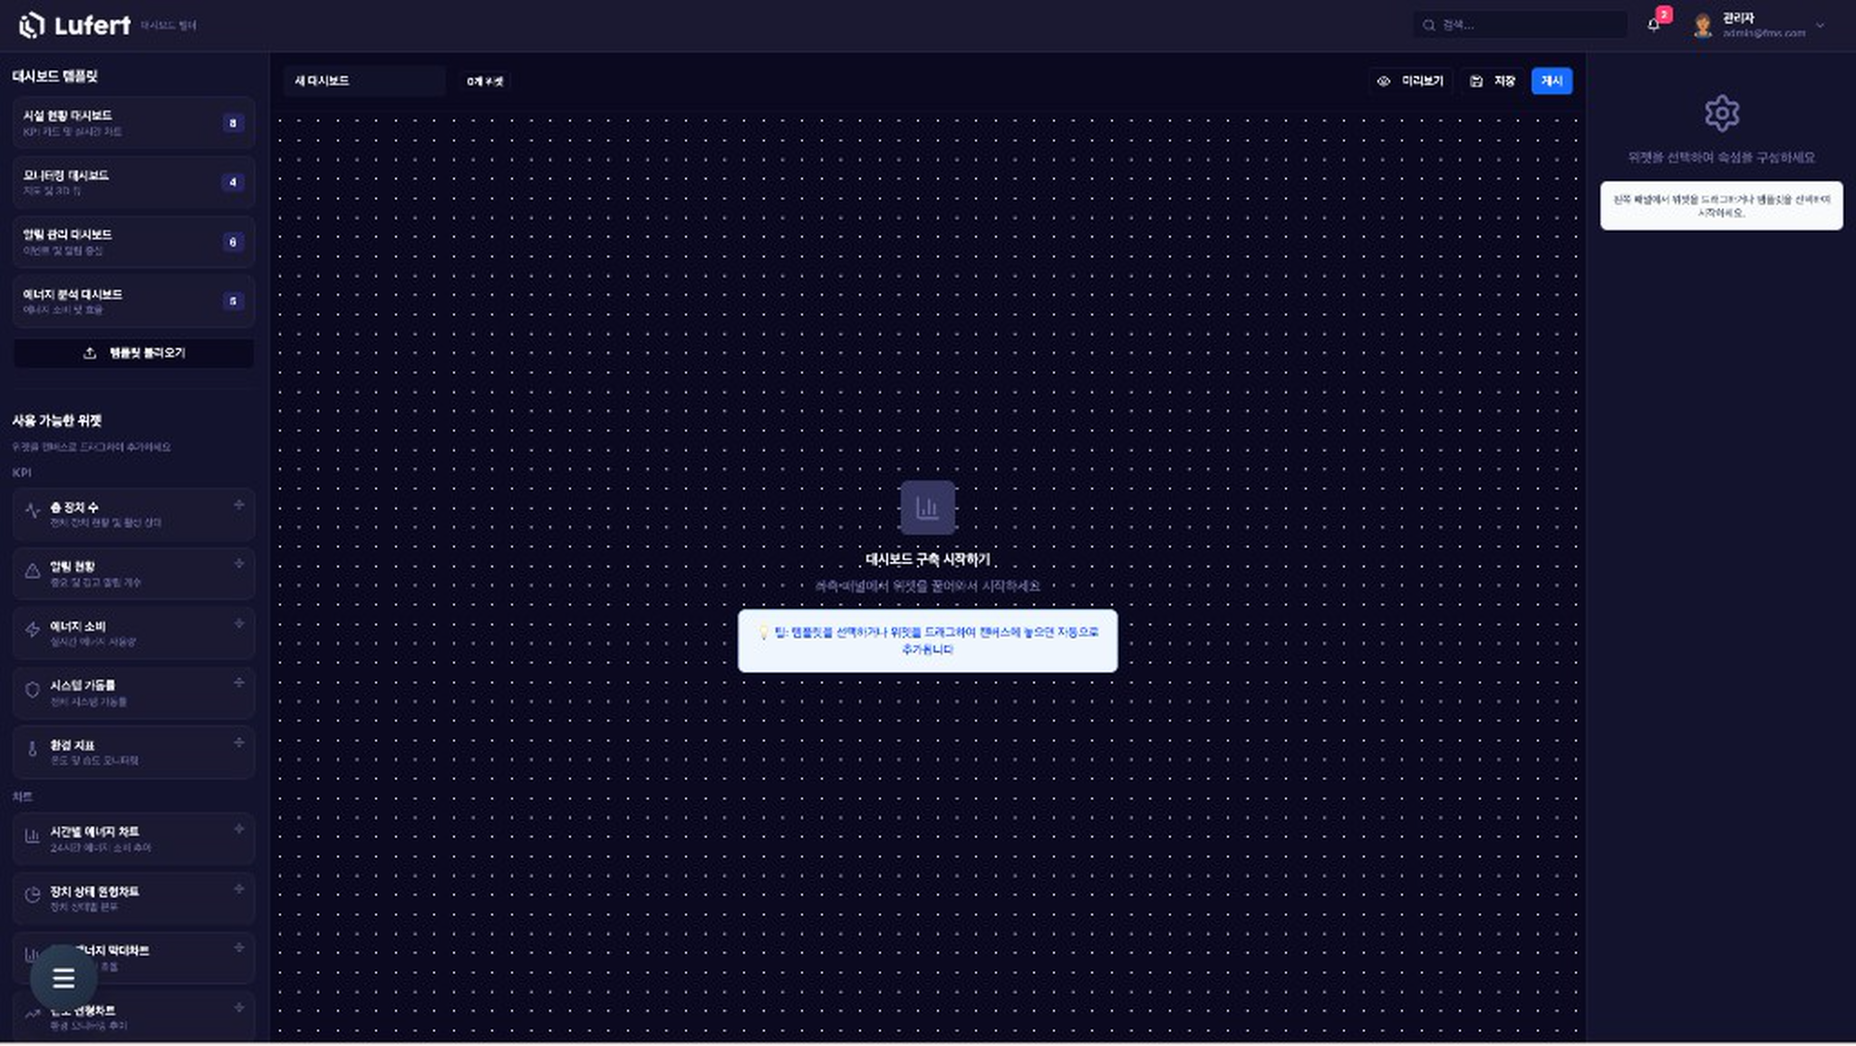The width and height of the screenshot is (1856, 1046).
Task: Click the white hint box in properties panel
Action: click(x=1721, y=206)
